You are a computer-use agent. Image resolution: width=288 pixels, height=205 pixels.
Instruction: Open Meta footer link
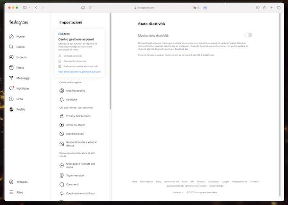pyautogui.click(x=134, y=181)
